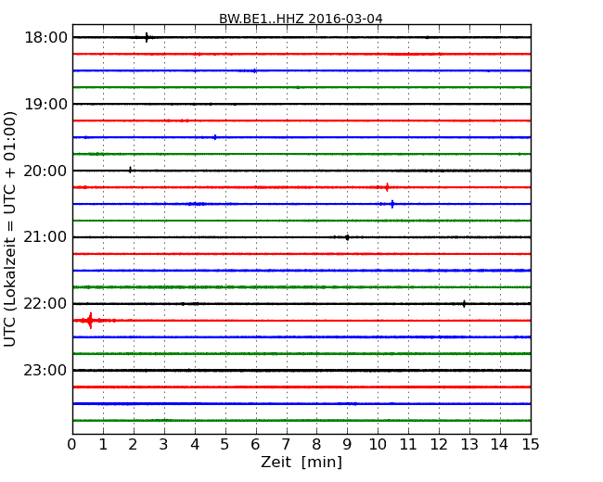Click the 1 tick label on the minutes axis
This screenshot has width=603, height=482.
pos(103,444)
